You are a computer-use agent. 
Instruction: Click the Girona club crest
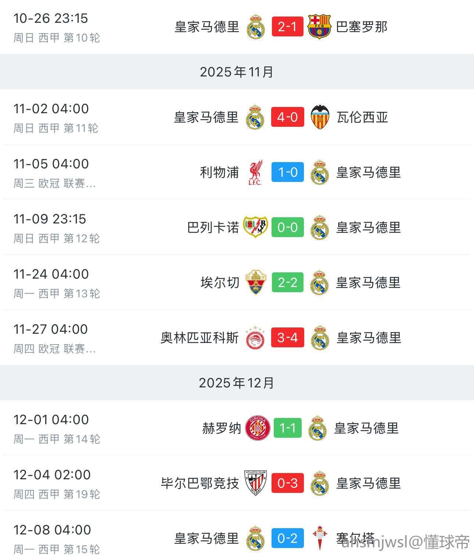point(257,428)
